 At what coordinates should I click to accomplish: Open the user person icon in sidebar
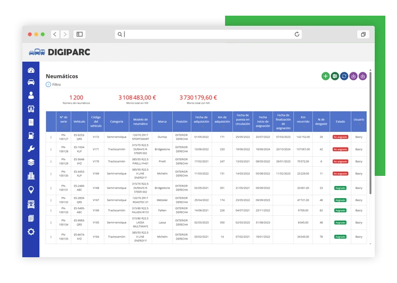coord(31,95)
